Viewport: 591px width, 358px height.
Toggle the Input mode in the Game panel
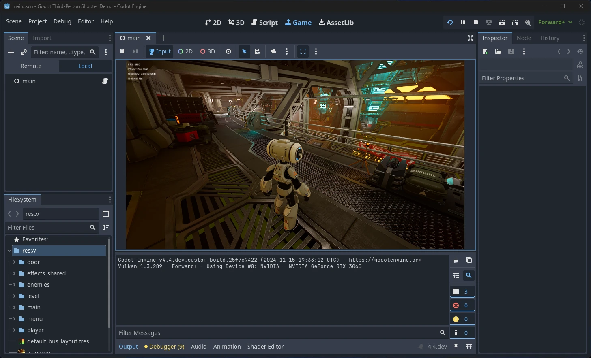(159, 51)
